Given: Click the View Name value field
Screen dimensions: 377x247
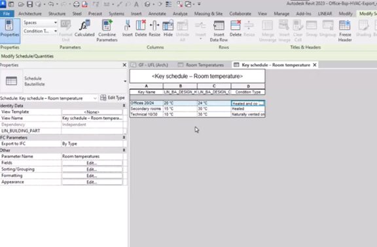Looking at the screenshot, I should pyautogui.click(x=92, y=118).
